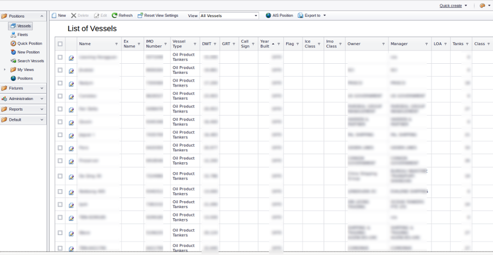Check the eighth vessel row checkbox
The image size is (493, 255).
[60, 148]
